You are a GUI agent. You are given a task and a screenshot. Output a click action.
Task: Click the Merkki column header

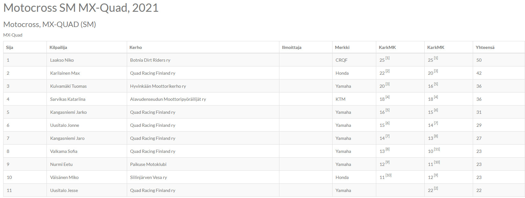click(342, 47)
